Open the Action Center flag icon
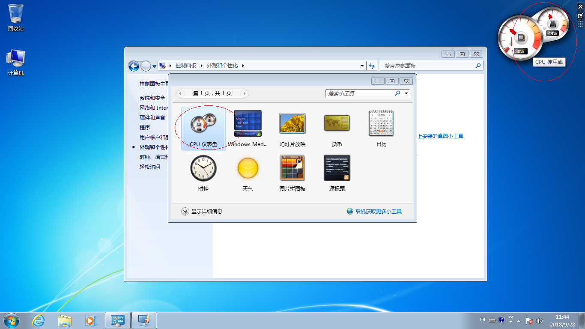The height and width of the screenshot is (329, 585). click(x=529, y=320)
